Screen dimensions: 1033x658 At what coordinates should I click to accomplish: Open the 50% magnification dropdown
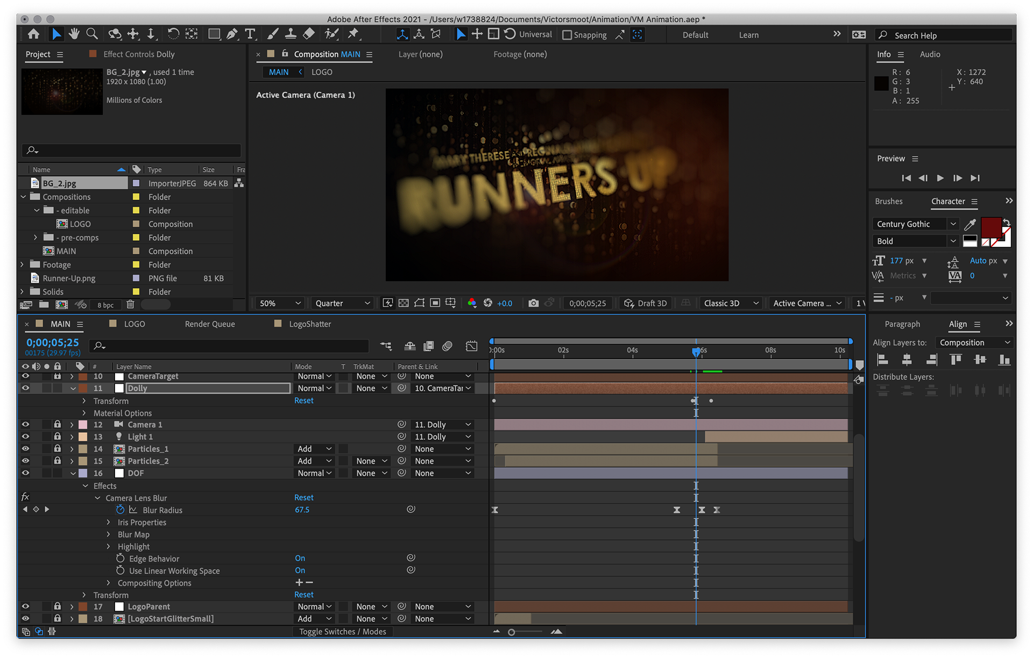click(280, 303)
